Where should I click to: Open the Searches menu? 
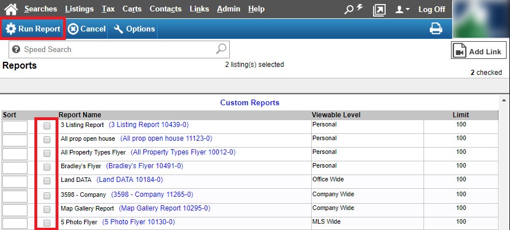point(40,9)
